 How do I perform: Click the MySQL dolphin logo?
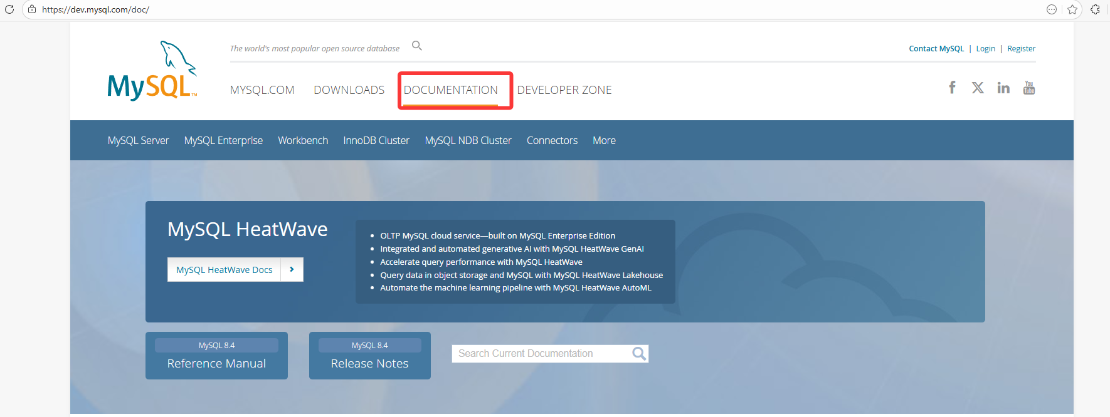152,70
